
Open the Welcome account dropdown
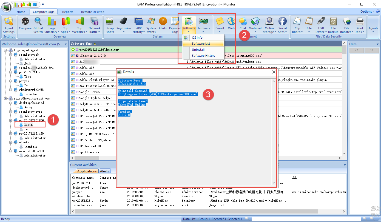(66, 44)
